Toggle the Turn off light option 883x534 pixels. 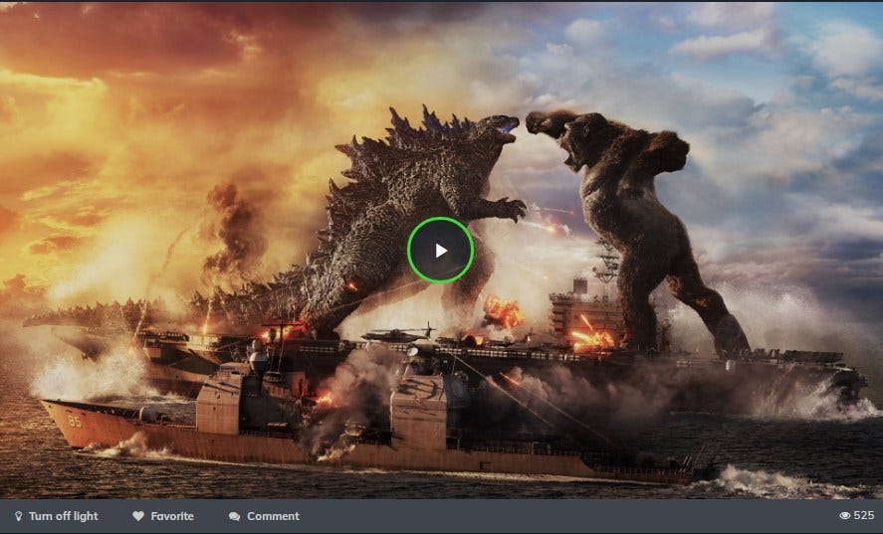tap(57, 516)
